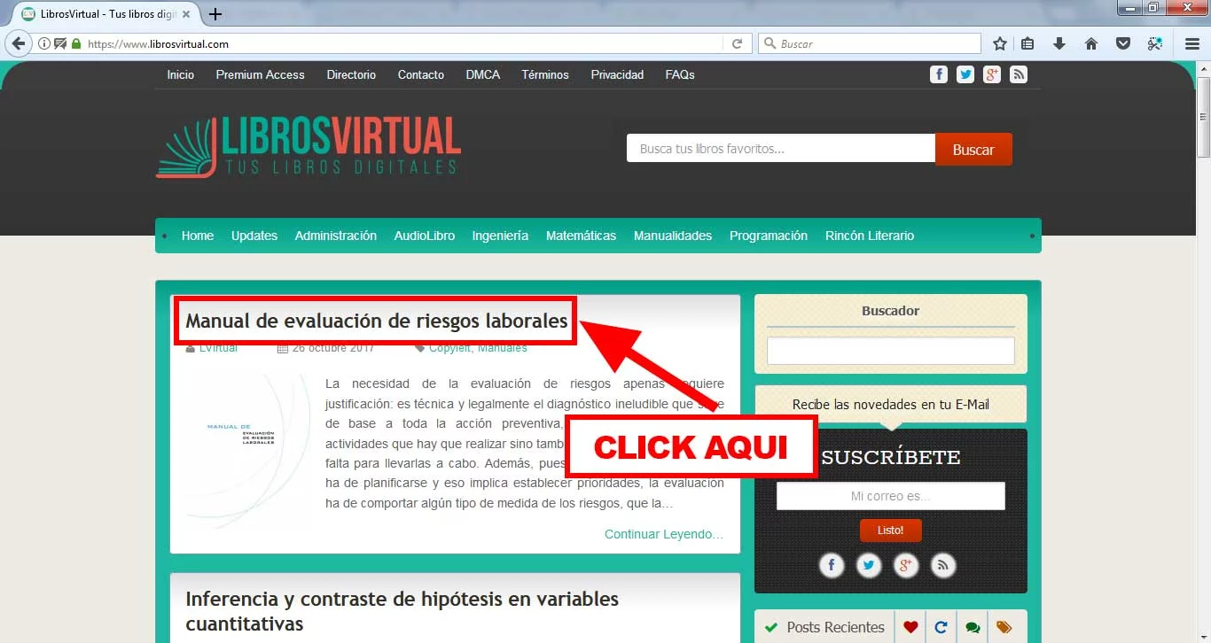
Task: Open Premium Access in top menu
Action: (x=260, y=74)
